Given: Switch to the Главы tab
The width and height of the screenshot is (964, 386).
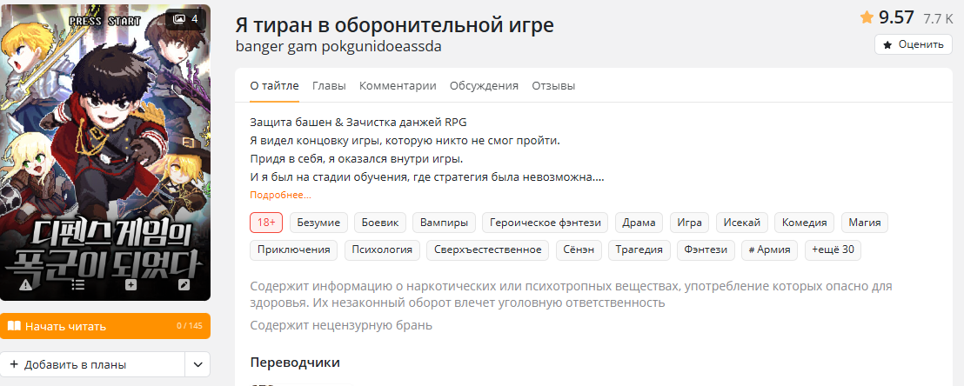Looking at the screenshot, I should click(329, 85).
